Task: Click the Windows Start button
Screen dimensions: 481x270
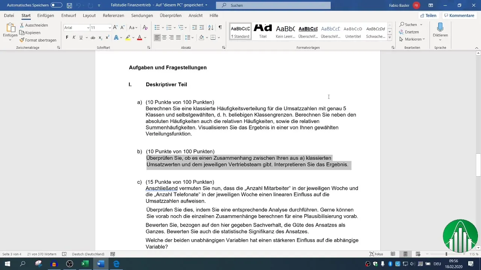Action: pyautogui.click(x=7, y=264)
